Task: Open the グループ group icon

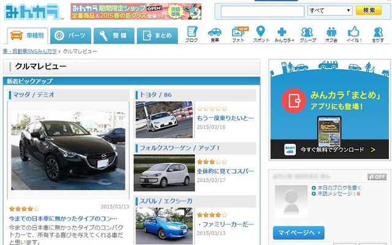Action: pos(307,34)
